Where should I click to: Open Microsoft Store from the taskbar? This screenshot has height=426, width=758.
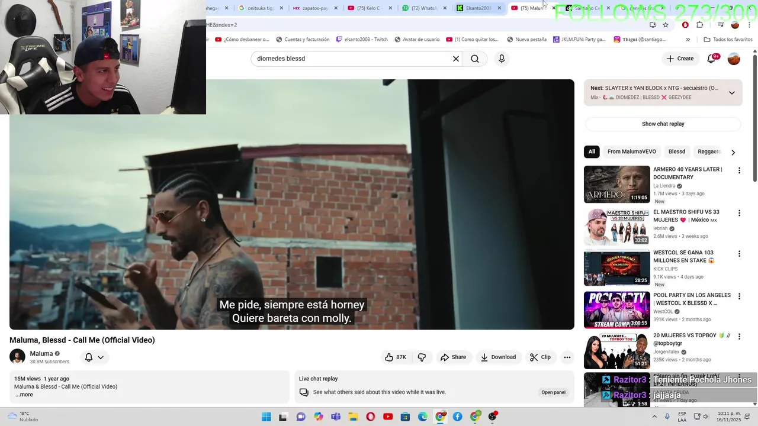pyautogui.click(x=406, y=417)
